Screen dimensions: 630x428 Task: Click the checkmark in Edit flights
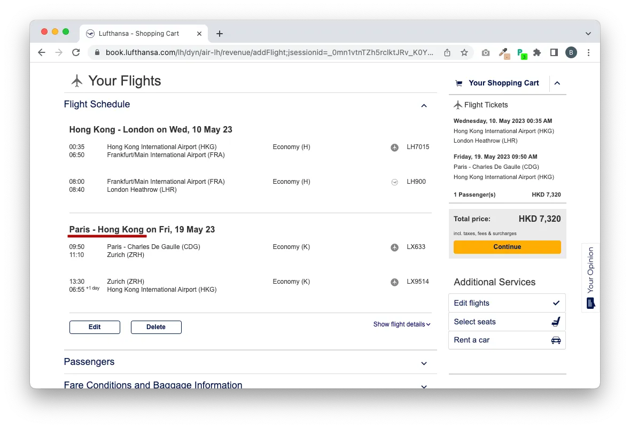[556, 303]
